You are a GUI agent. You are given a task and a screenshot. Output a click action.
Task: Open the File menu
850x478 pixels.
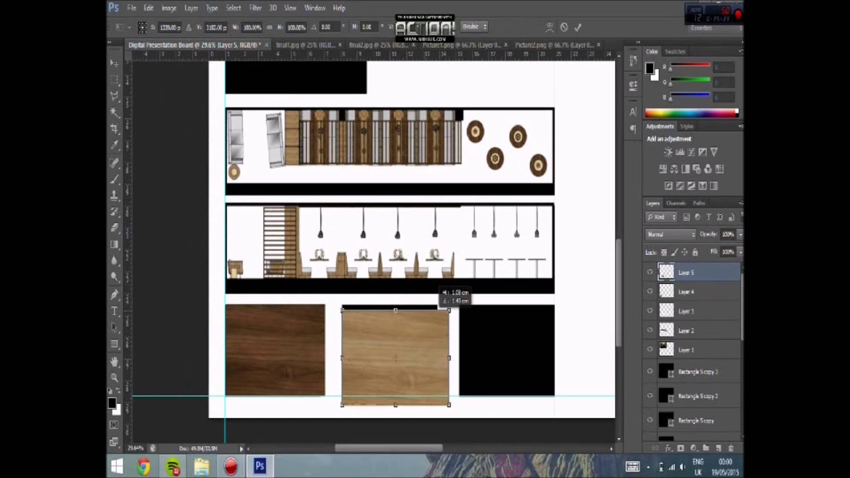tap(131, 8)
